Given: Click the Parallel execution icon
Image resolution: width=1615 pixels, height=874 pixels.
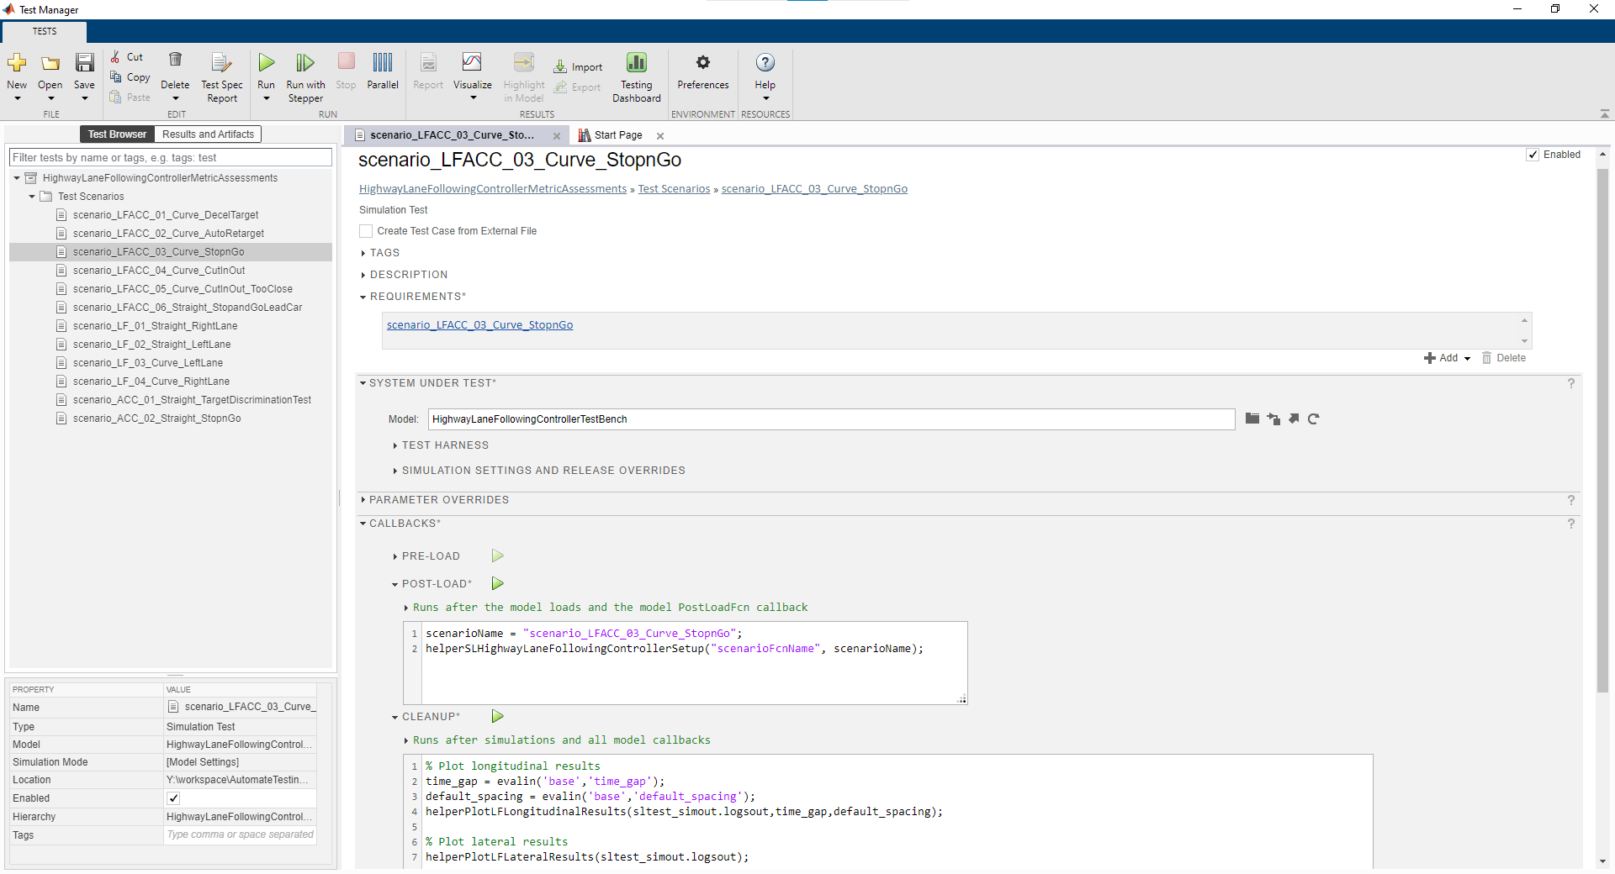Looking at the screenshot, I should click(x=383, y=64).
